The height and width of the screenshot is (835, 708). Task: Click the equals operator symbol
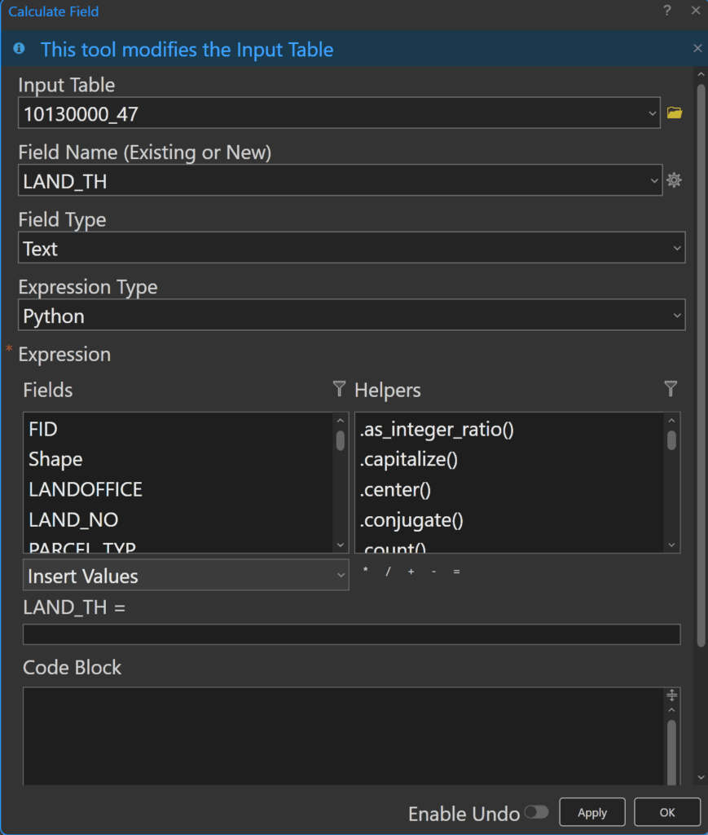tap(456, 572)
